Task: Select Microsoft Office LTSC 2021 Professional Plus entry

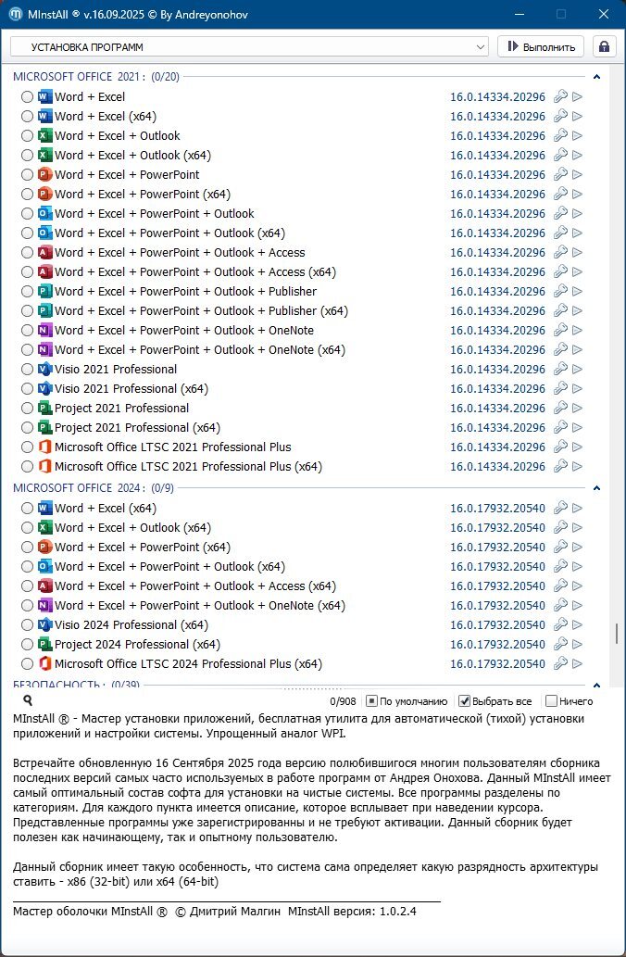Action: coord(172,447)
